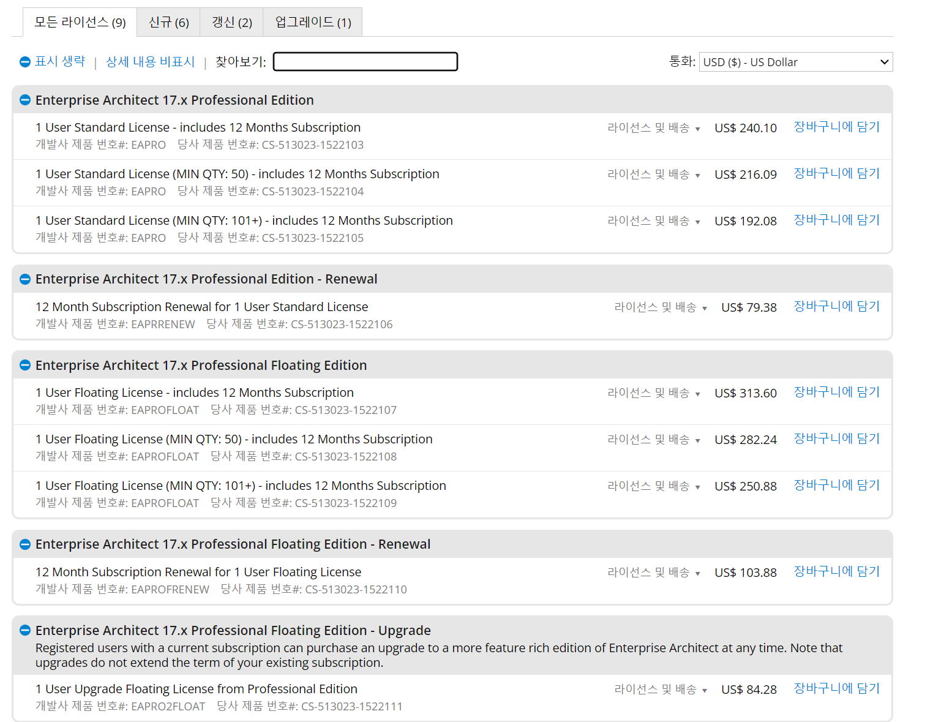This screenshot has height=722, width=933.
Task: Click the price US$ 313.60
Action: pos(745,393)
